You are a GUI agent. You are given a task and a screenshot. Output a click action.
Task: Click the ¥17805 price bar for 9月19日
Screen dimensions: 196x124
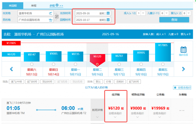tap(162, 52)
